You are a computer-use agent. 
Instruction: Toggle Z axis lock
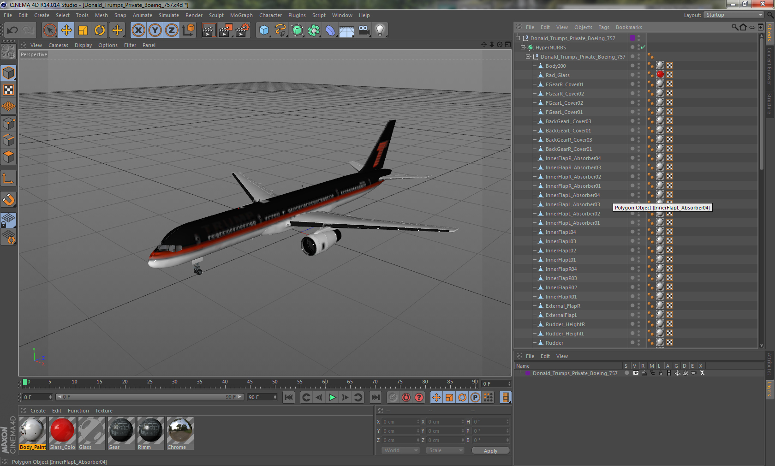172,30
